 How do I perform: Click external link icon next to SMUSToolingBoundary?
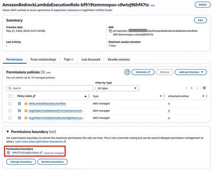click(41, 153)
